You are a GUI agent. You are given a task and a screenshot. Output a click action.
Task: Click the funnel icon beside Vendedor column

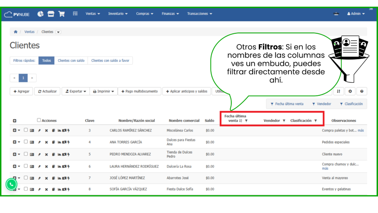pos(284,121)
